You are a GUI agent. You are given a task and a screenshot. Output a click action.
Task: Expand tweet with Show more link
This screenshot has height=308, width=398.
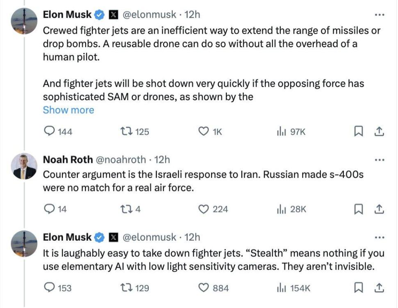pyautogui.click(x=68, y=110)
